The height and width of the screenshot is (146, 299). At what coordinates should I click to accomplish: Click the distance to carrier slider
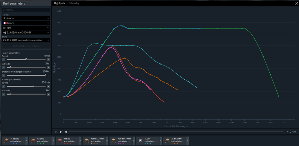tap(26, 75)
